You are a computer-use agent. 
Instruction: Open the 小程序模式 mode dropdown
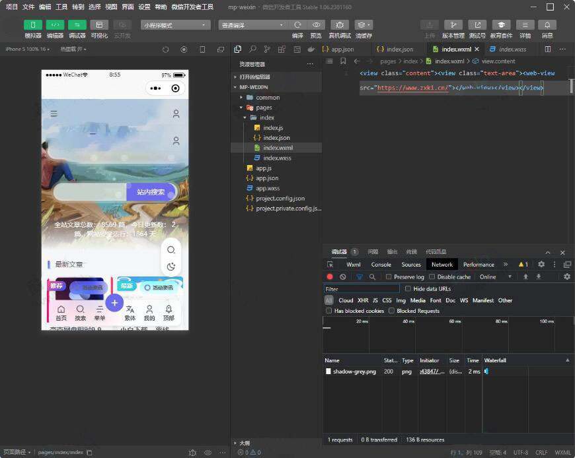(175, 25)
